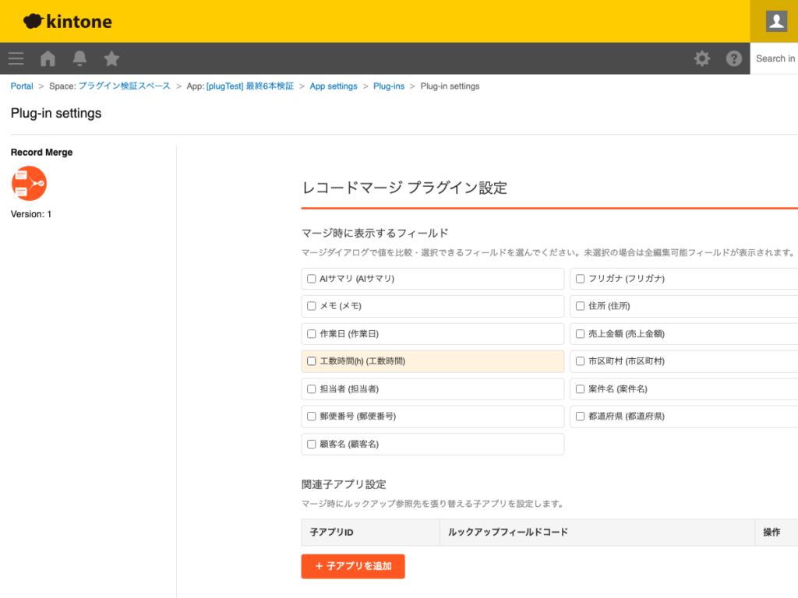Viewport: 798px width, 598px height.
Task: Open settings with the gear icon
Action: pyautogui.click(x=702, y=58)
